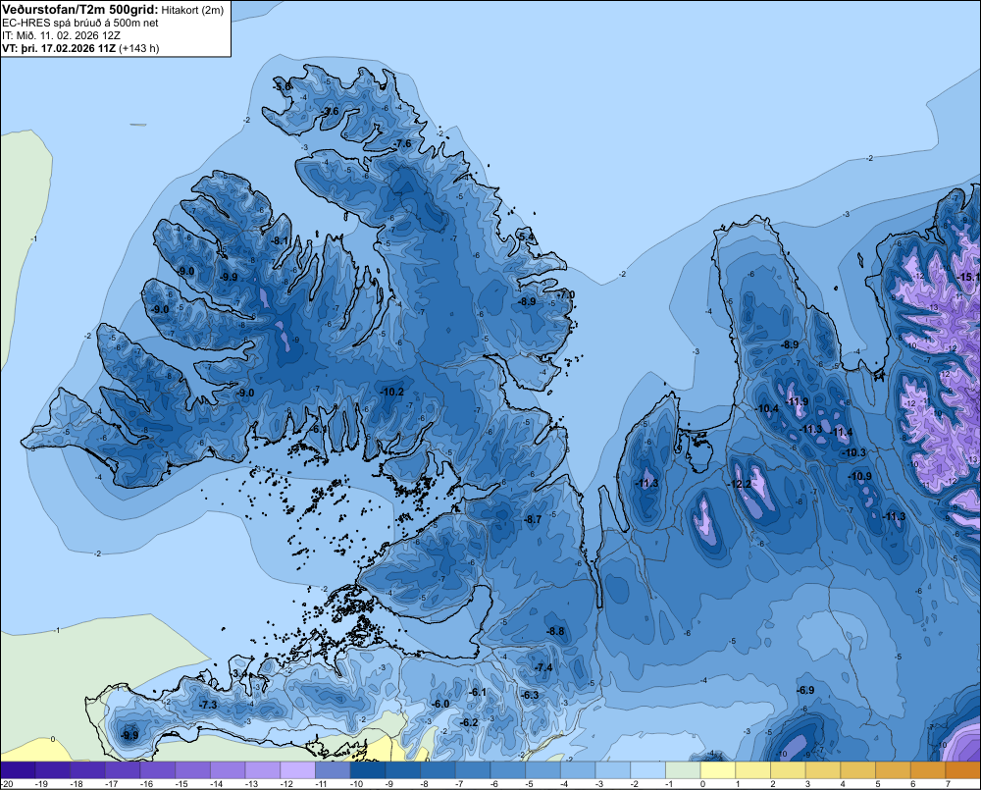Click the -10.3 temperature value on the map
Screen dimensions: 981x790
[x=854, y=452]
